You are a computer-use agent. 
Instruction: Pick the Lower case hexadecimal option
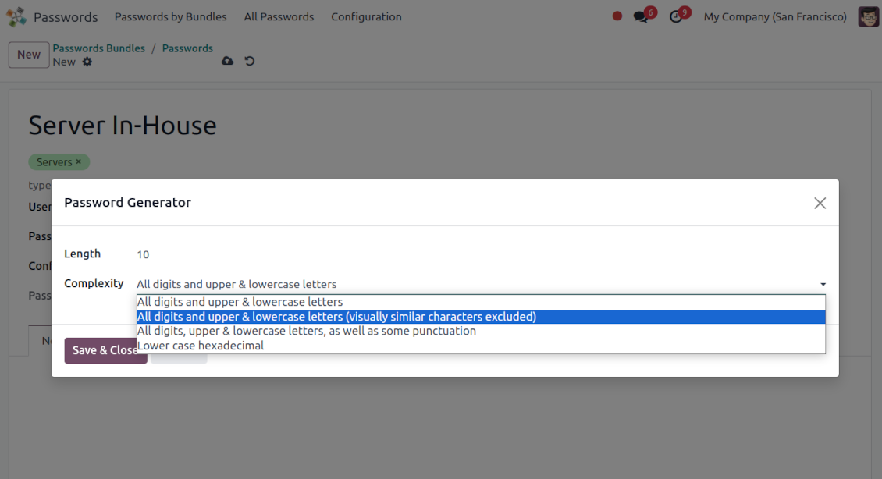coord(201,346)
